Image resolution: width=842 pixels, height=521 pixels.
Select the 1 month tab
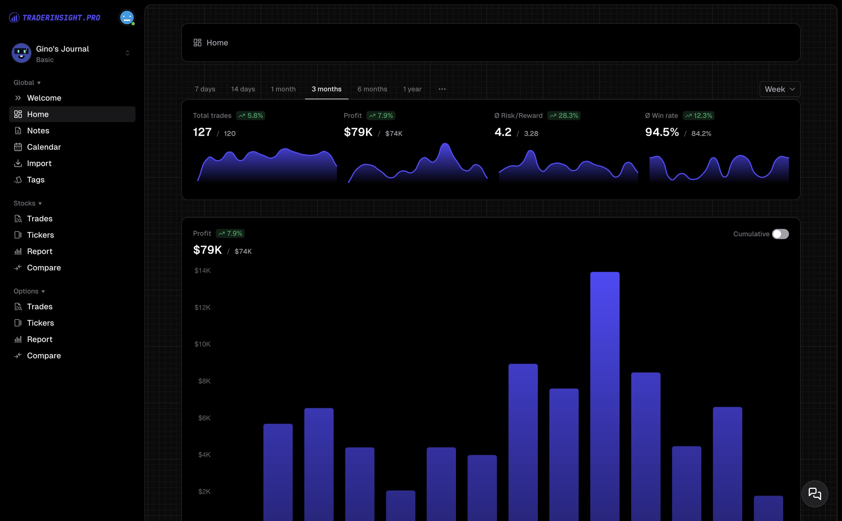click(x=283, y=89)
